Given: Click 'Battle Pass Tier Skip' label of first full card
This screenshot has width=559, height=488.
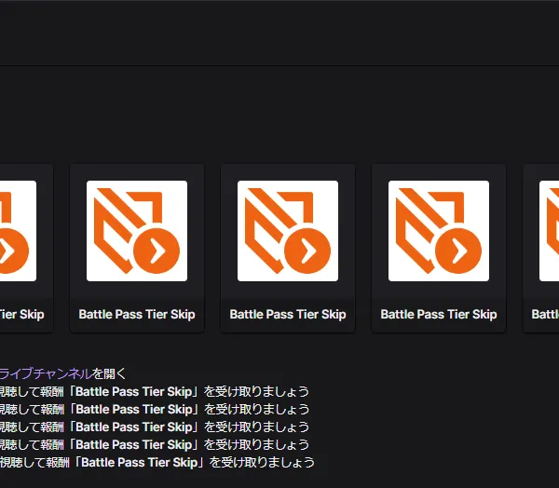Looking at the screenshot, I should click(x=137, y=315).
